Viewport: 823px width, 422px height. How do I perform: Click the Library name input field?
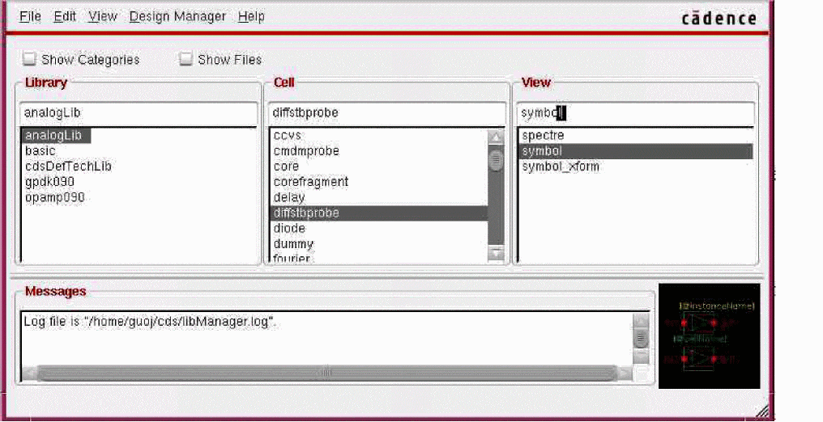pyautogui.click(x=139, y=113)
